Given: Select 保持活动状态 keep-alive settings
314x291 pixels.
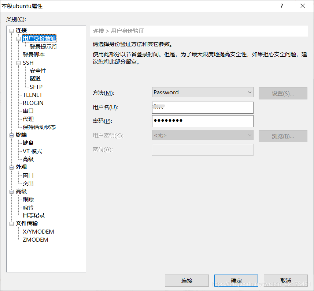Looking at the screenshot, I should coord(38,127).
